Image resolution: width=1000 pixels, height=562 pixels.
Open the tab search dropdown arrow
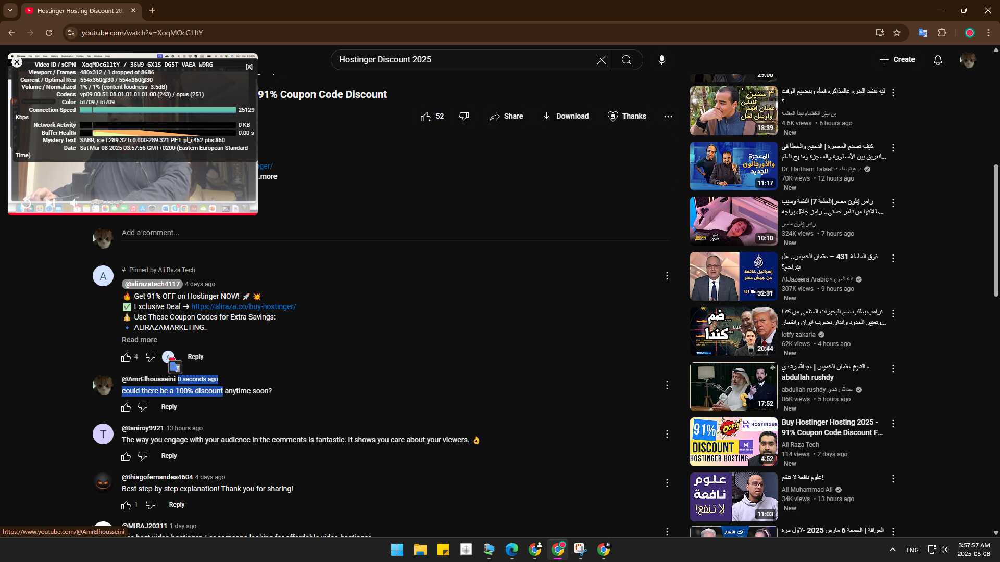pyautogui.click(x=10, y=10)
